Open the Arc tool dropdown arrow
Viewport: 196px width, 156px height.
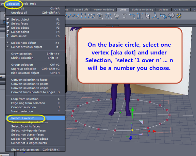tap(111, 19)
